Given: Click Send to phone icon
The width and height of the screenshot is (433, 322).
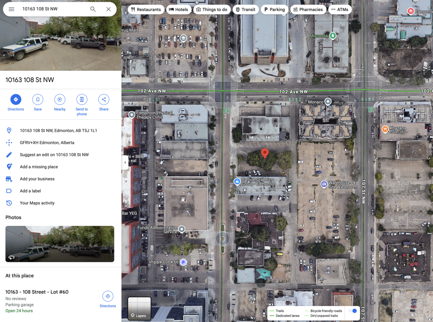Looking at the screenshot, I should pyautogui.click(x=82, y=100).
